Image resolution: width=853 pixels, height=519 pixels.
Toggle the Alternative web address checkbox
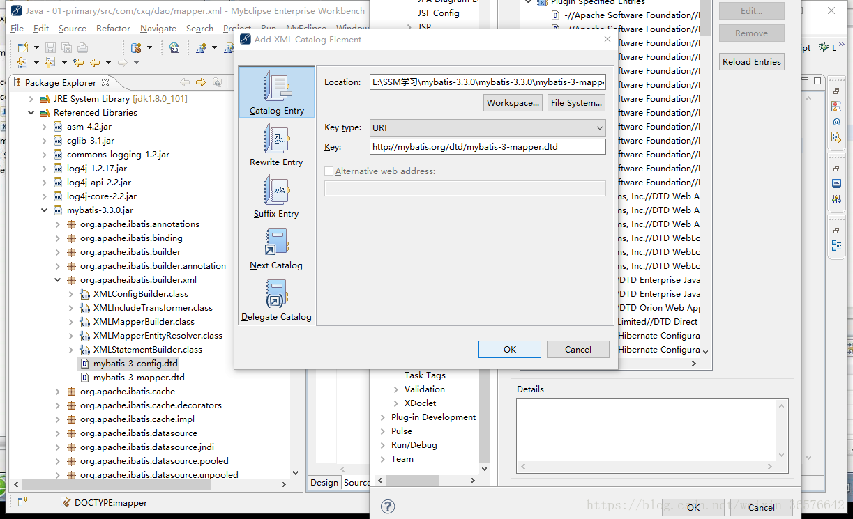[329, 171]
